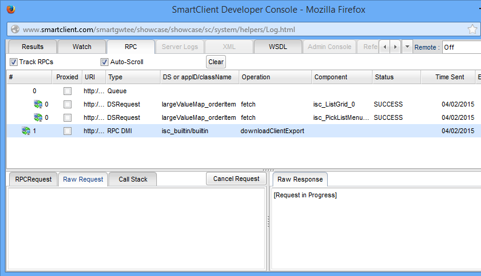Image resolution: width=481 pixels, height=276 pixels.
Task: Click the bookmark star in address bar
Action: coord(473,29)
